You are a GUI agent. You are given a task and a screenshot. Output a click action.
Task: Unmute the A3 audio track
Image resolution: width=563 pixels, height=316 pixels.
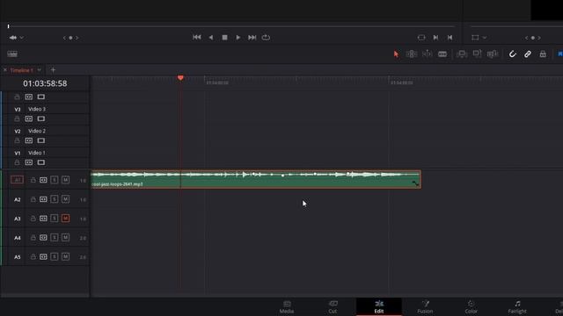(65, 219)
